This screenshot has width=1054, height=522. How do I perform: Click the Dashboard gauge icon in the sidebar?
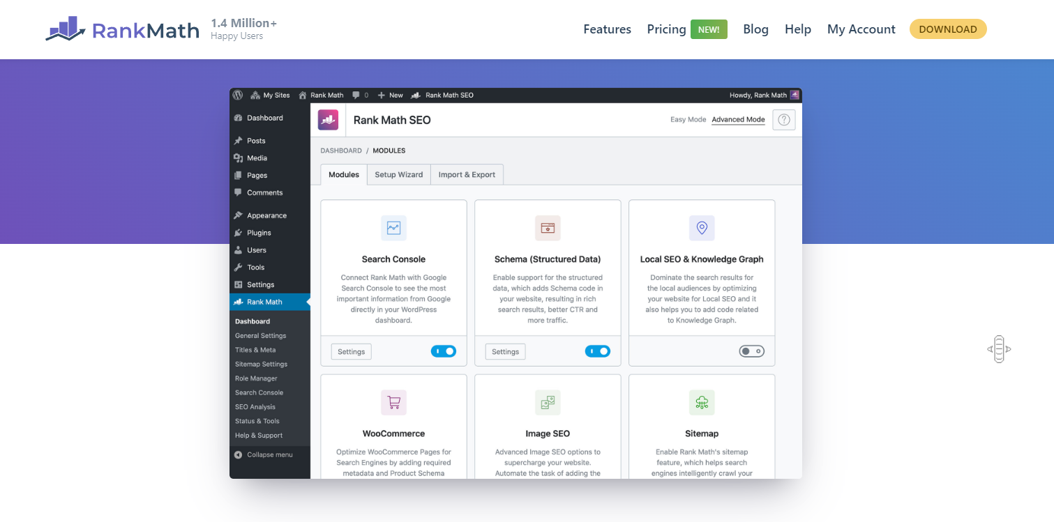tap(239, 118)
